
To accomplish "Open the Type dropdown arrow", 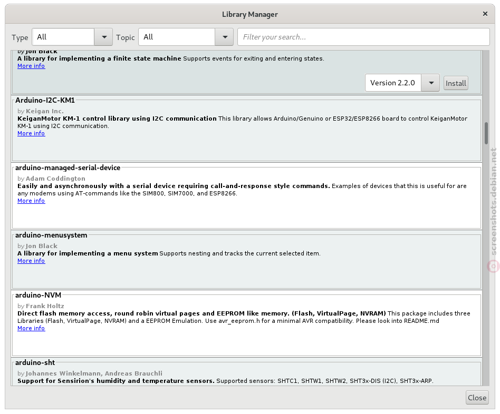I will (x=103, y=37).
